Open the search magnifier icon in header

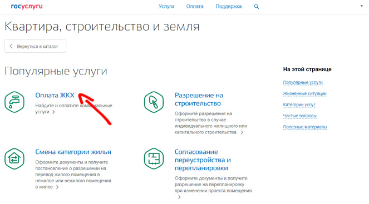coord(256,7)
